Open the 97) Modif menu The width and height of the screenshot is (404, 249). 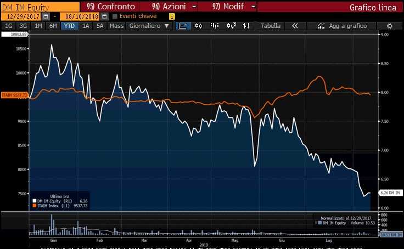pos(228,7)
